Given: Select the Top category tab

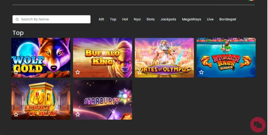Looking at the screenshot, I should click(x=113, y=19).
